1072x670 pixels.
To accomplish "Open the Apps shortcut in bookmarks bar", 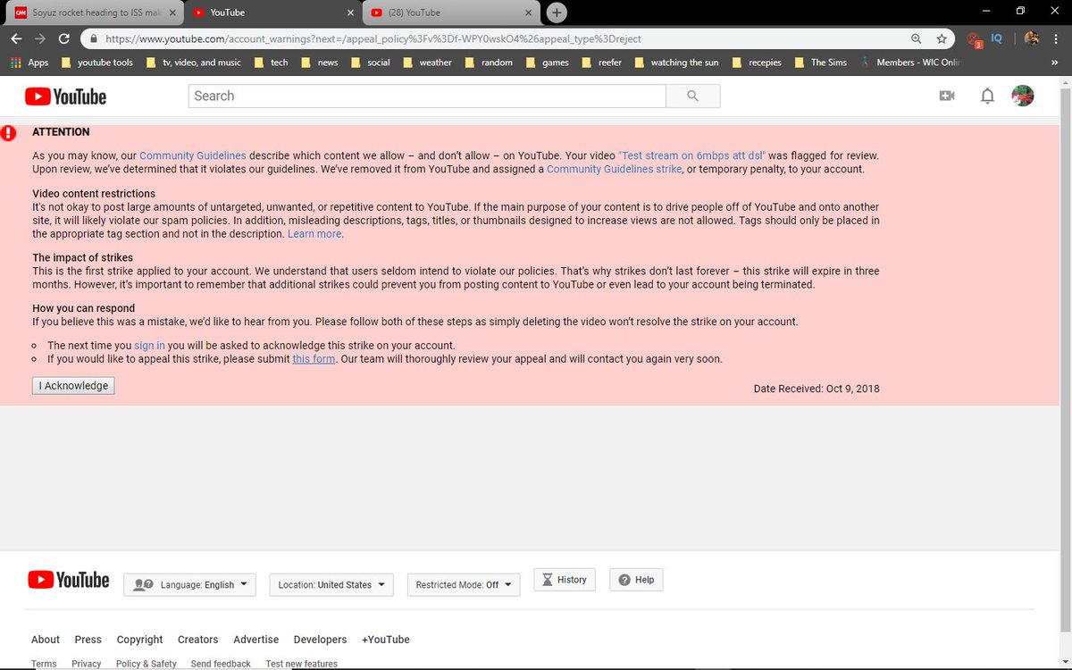I will 29,63.
